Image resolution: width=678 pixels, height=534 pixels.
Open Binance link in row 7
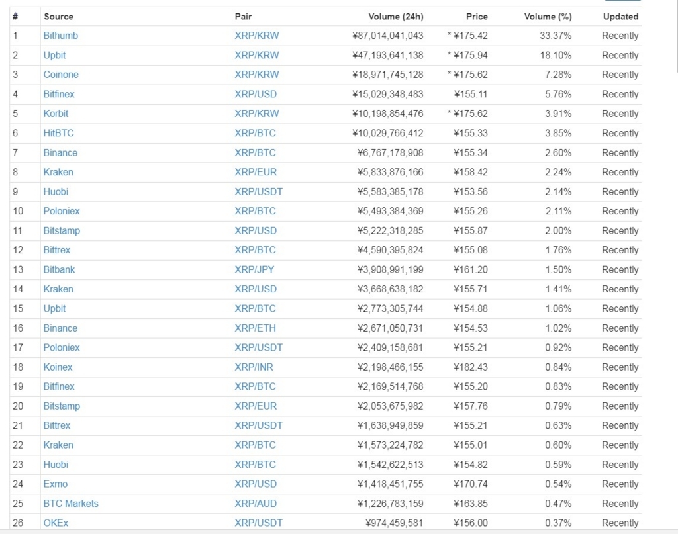pos(60,152)
